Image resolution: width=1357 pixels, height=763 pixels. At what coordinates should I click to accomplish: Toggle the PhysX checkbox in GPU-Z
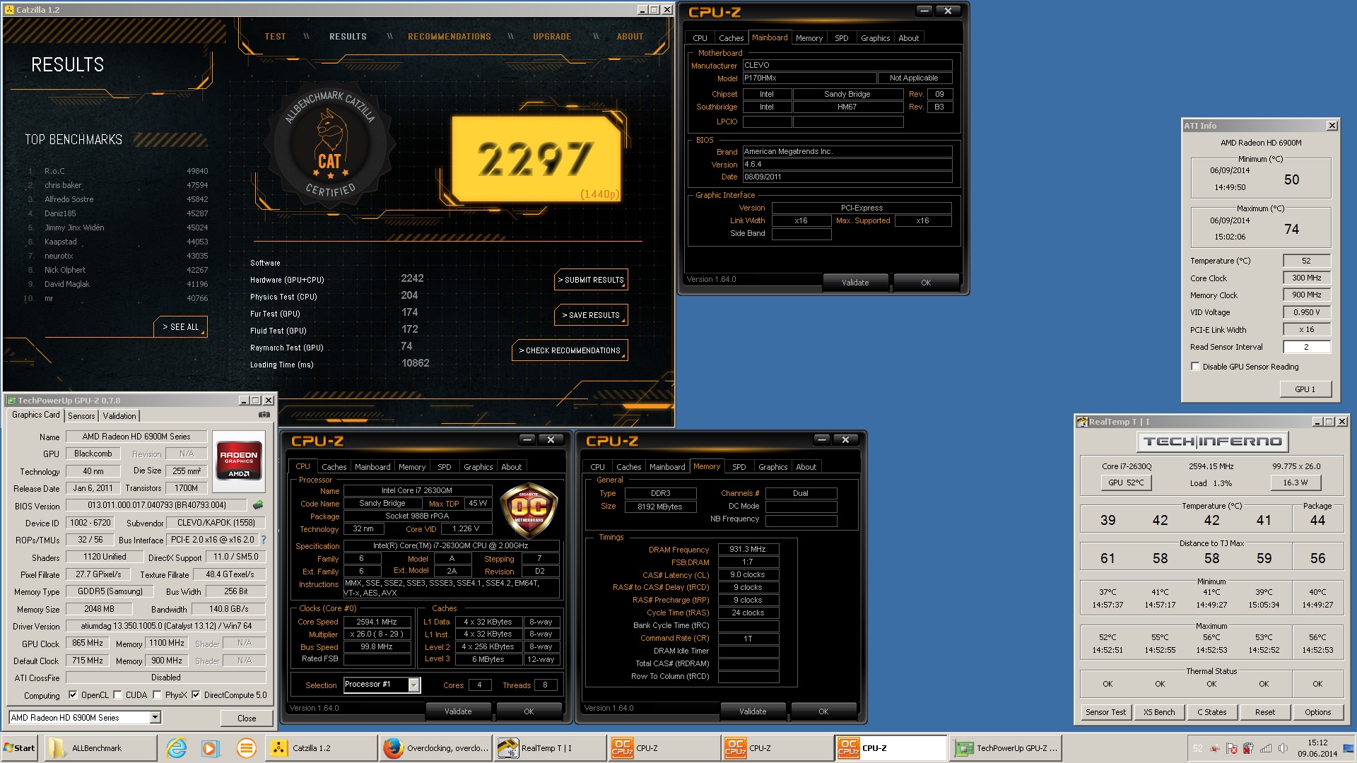point(157,695)
